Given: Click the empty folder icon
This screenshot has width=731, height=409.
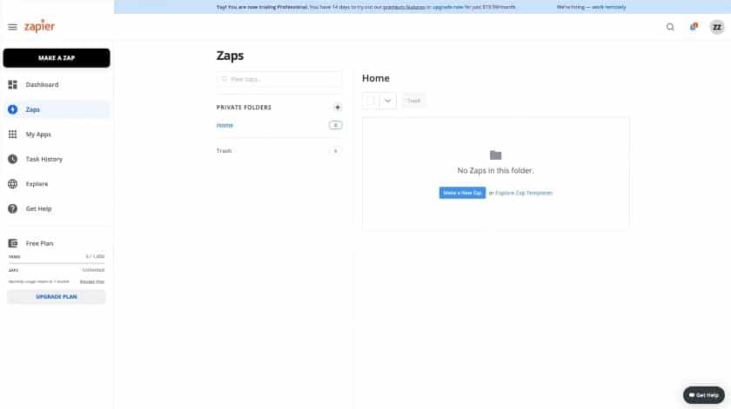Looking at the screenshot, I should click(x=495, y=155).
